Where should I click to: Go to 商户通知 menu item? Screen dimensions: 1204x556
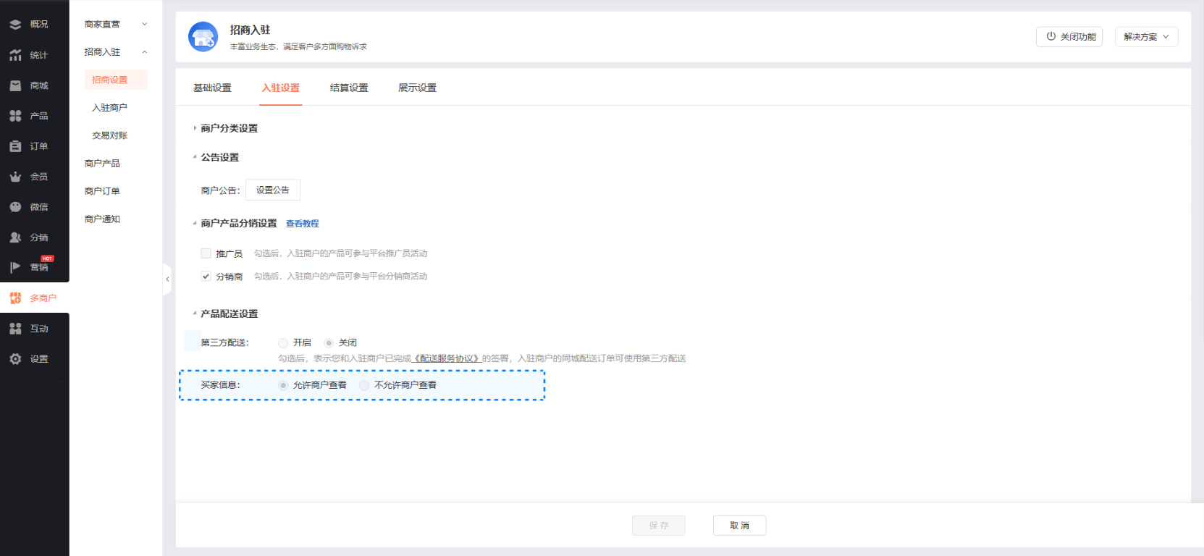102,219
